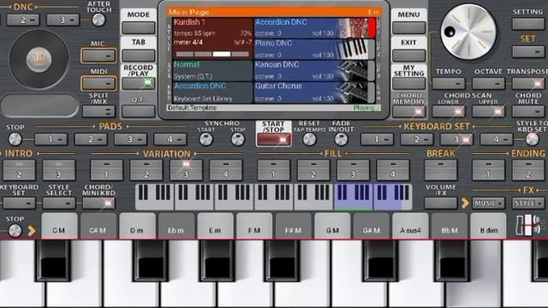Image resolution: width=548 pixels, height=308 pixels.
Task: Click the orange arrow beside Volume/FX
Action: 465,203
